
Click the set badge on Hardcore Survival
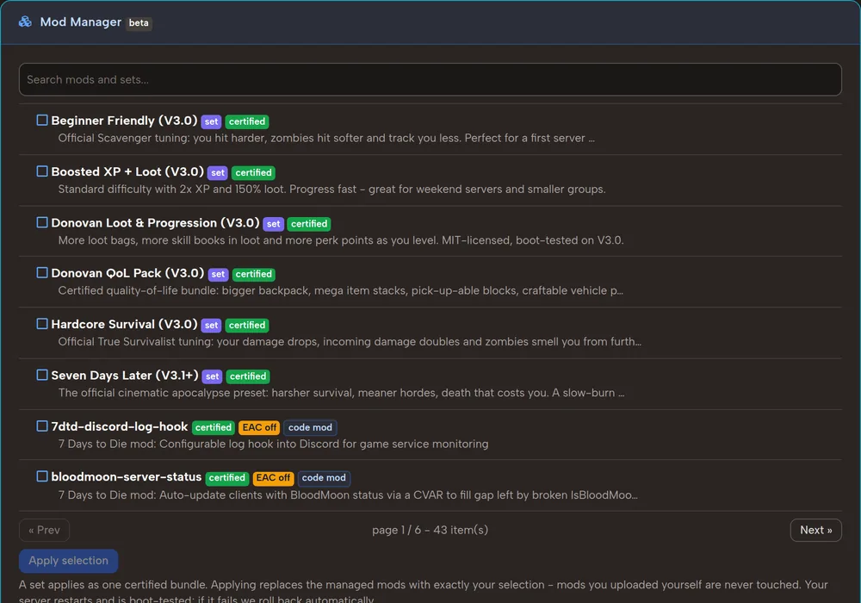coord(212,326)
